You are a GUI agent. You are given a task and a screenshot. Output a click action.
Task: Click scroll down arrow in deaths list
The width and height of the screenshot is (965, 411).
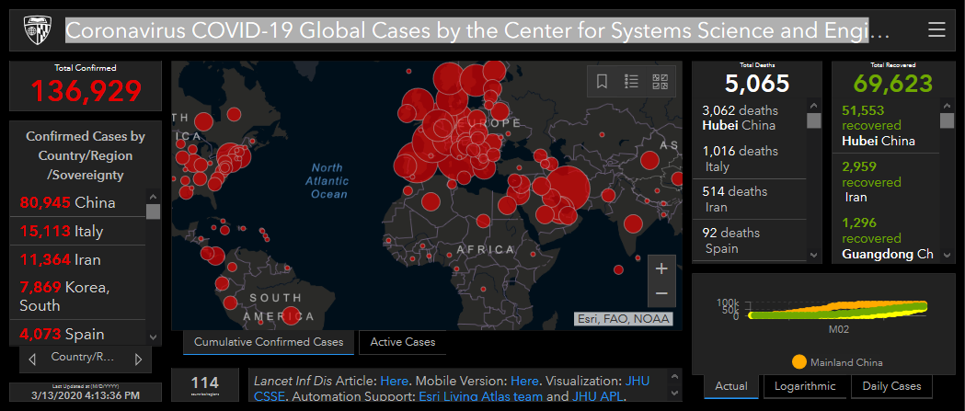tap(813, 254)
